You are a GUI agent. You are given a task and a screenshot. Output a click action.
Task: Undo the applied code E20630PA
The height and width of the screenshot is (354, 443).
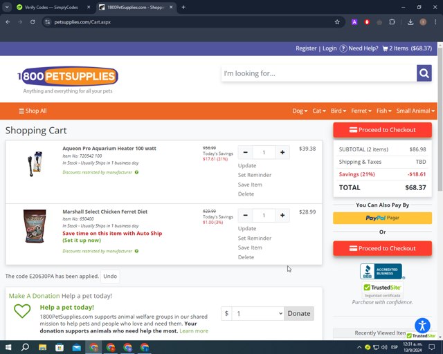coord(110,276)
